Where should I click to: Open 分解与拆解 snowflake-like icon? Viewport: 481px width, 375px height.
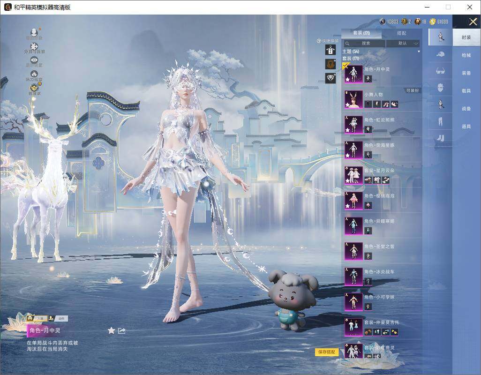(34, 46)
